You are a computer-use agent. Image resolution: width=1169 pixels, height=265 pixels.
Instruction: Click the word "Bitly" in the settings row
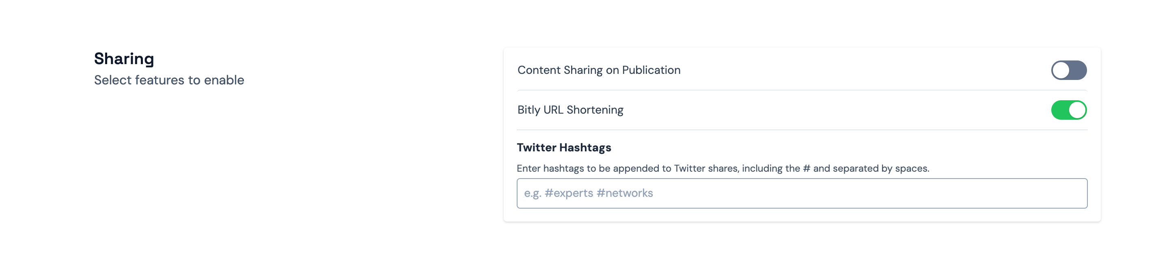coord(528,110)
